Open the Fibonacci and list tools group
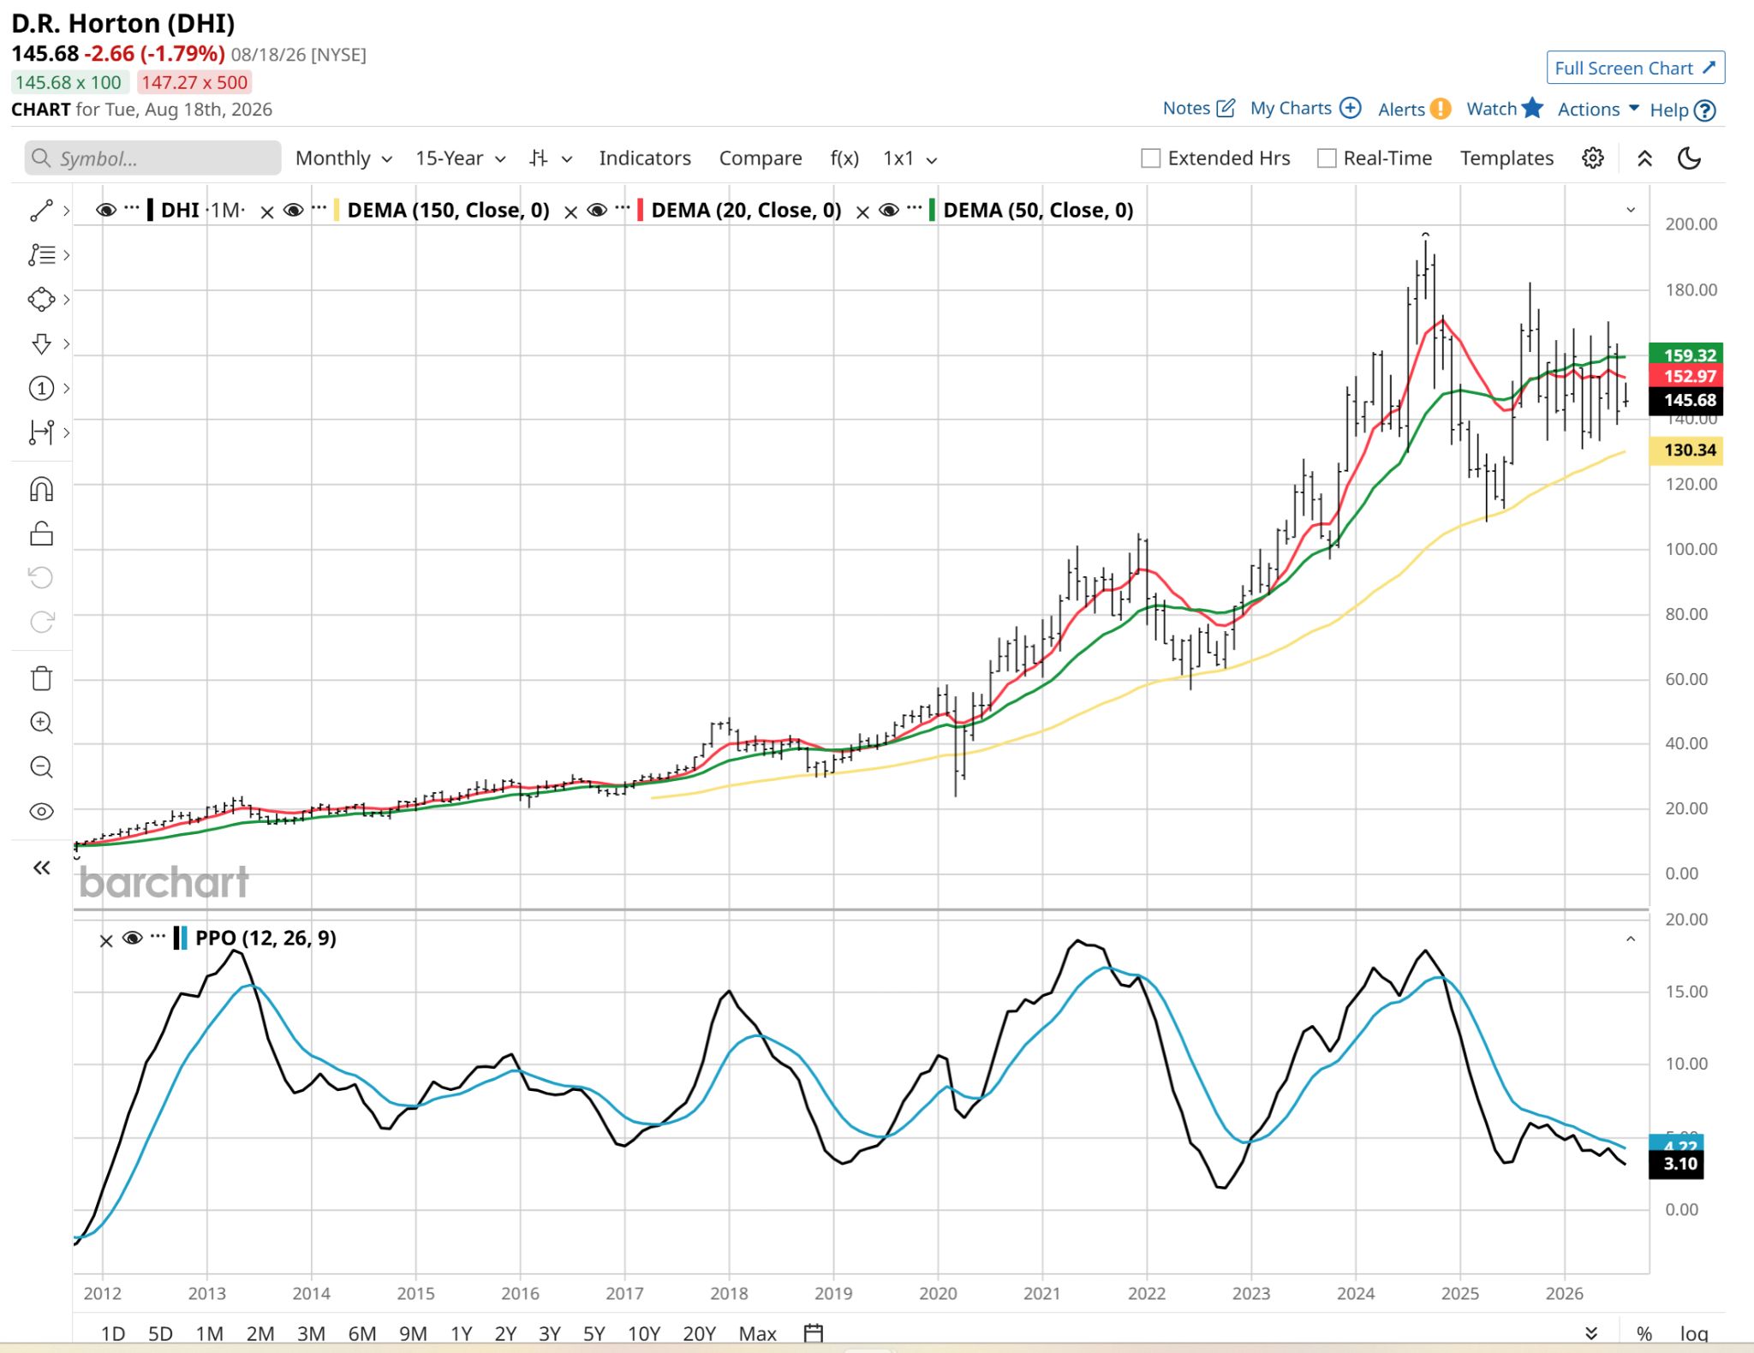This screenshot has height=1353, width=1754. 41,255
